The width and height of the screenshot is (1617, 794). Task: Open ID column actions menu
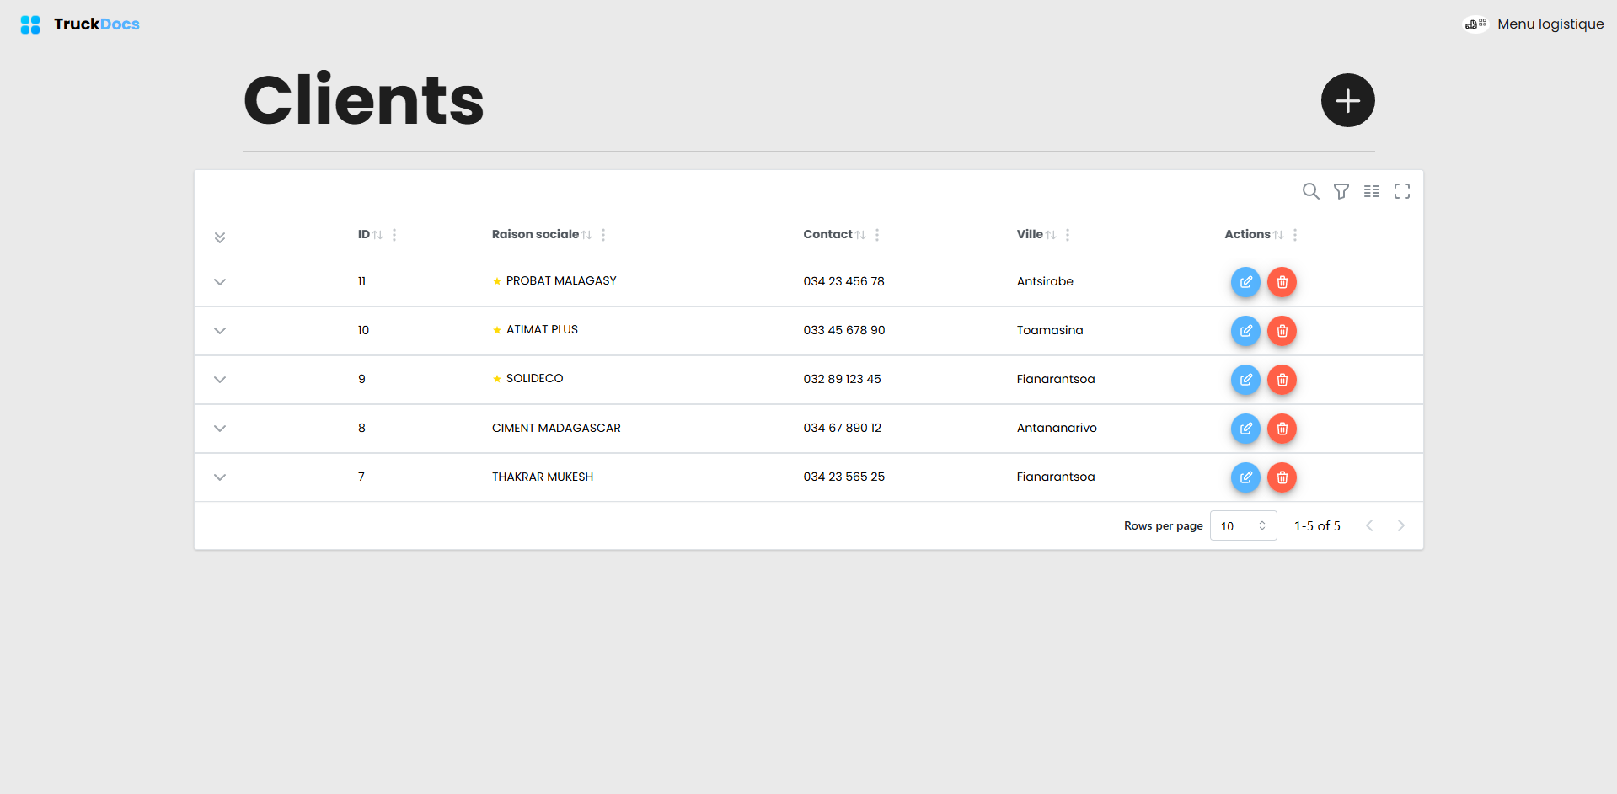coord(394,235)
